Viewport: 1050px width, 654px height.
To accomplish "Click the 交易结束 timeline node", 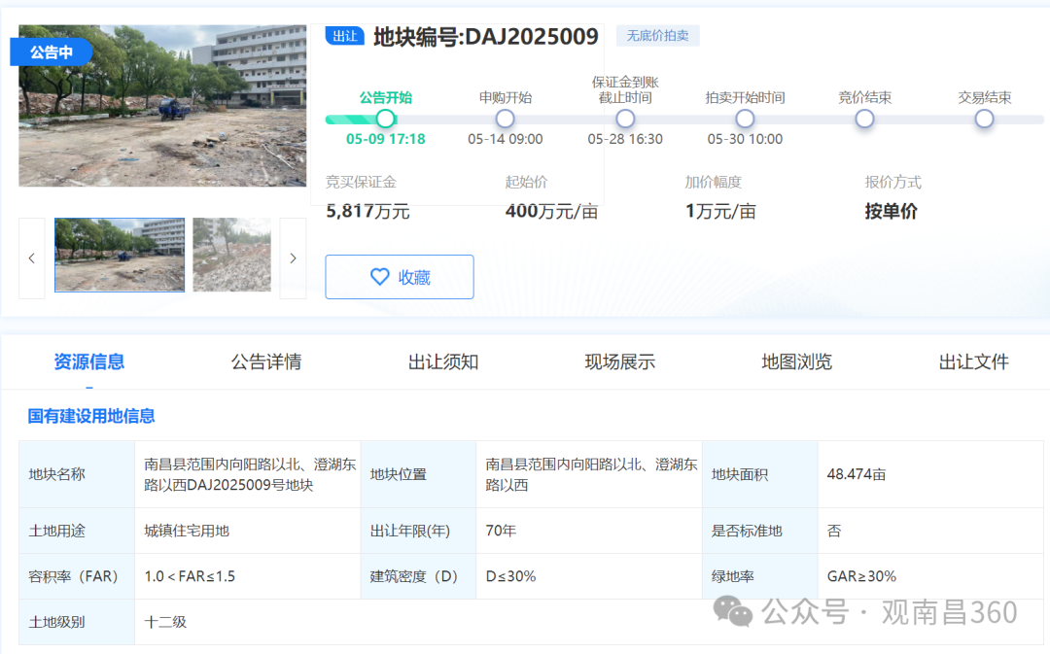I will [x=984, y=119].
